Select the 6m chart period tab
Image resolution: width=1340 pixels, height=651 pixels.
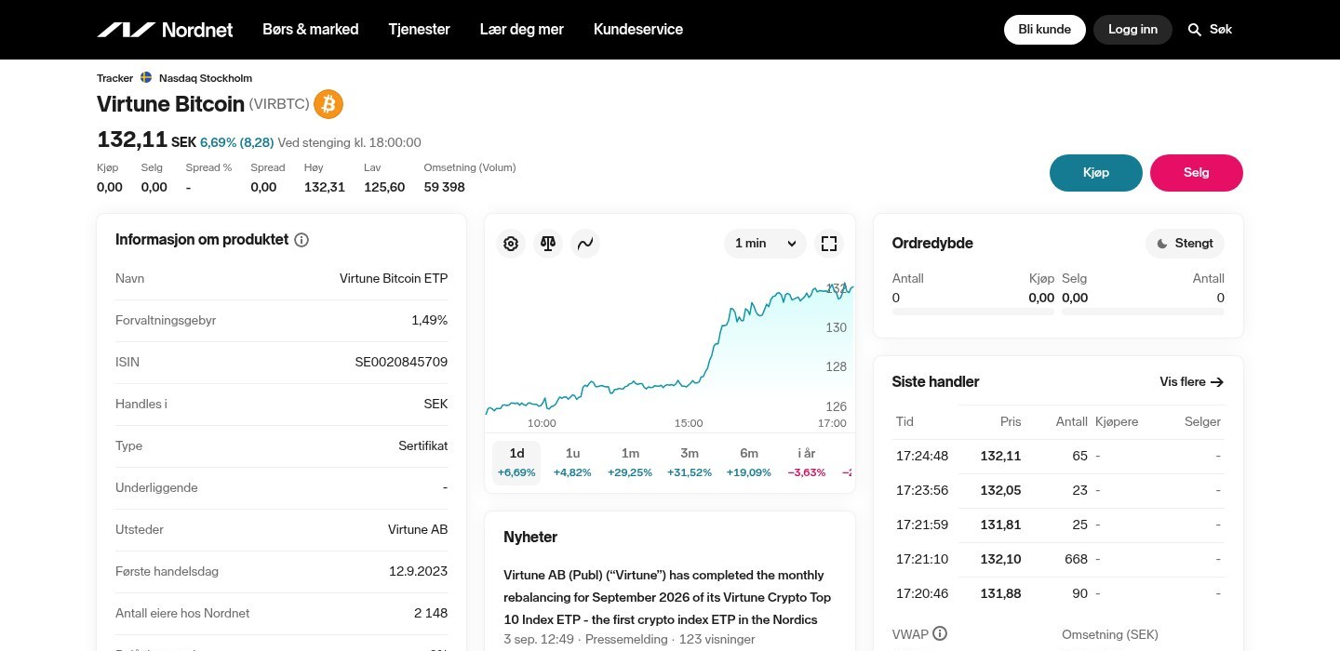coord(749,462)
